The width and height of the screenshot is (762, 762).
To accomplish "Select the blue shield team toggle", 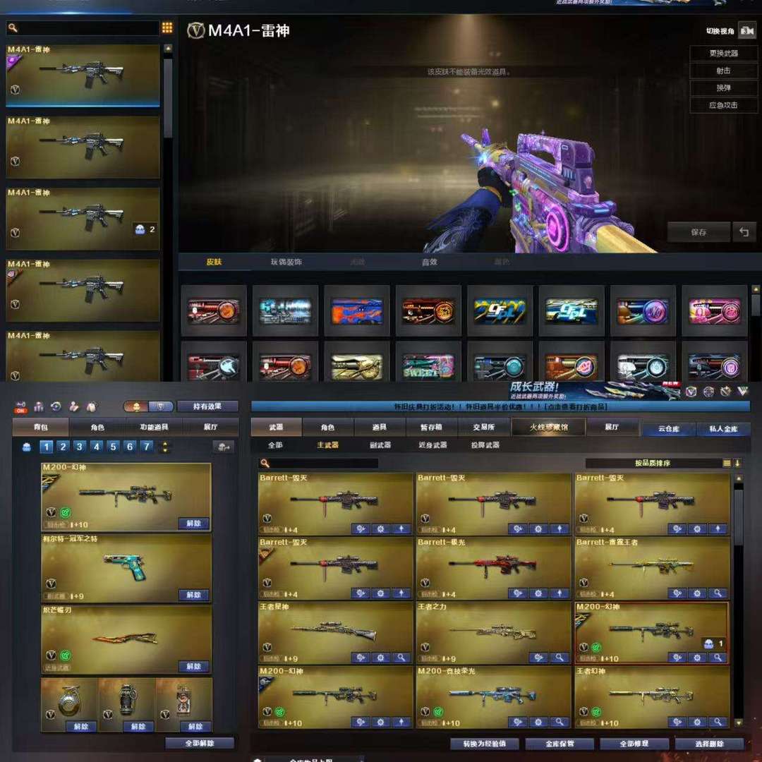I will (161, 406).
